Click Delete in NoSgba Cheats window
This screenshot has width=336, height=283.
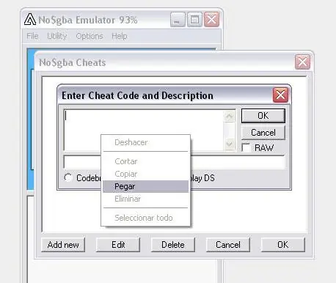[x=173, y=245]
